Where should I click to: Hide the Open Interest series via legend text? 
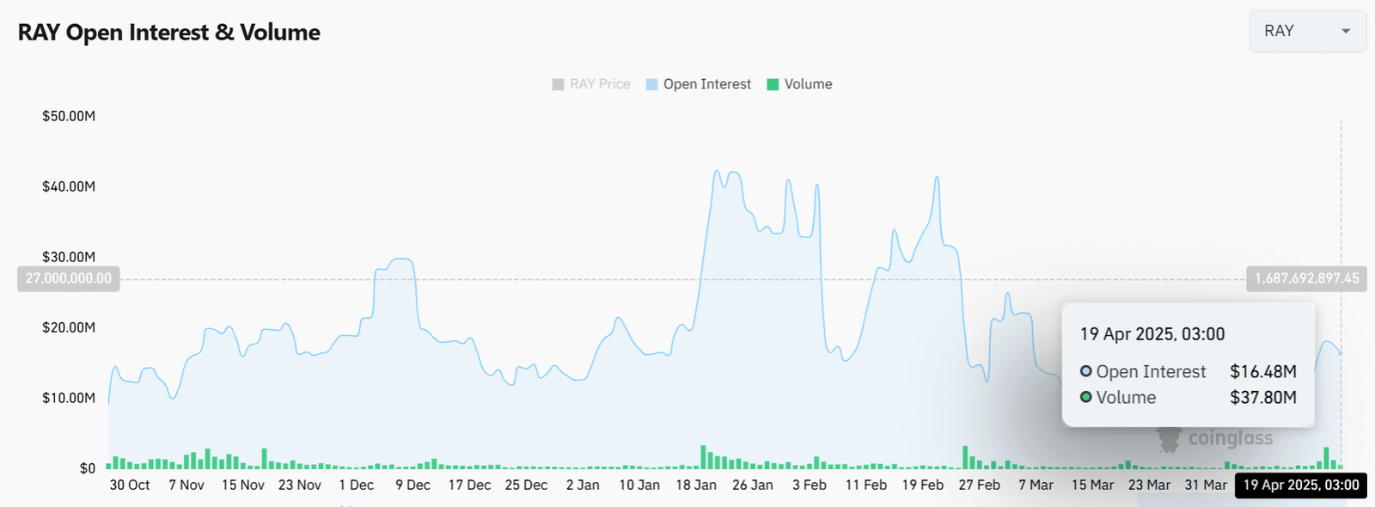[706, 84]
